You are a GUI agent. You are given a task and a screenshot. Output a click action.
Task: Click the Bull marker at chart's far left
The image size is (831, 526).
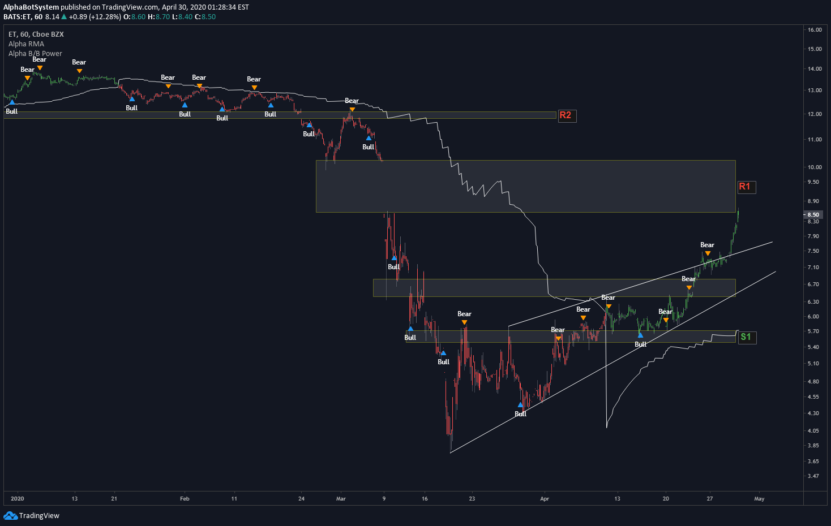tap(12, 107)
